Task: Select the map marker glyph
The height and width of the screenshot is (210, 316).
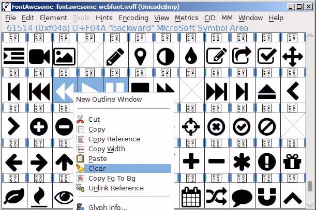Action: 140,57
